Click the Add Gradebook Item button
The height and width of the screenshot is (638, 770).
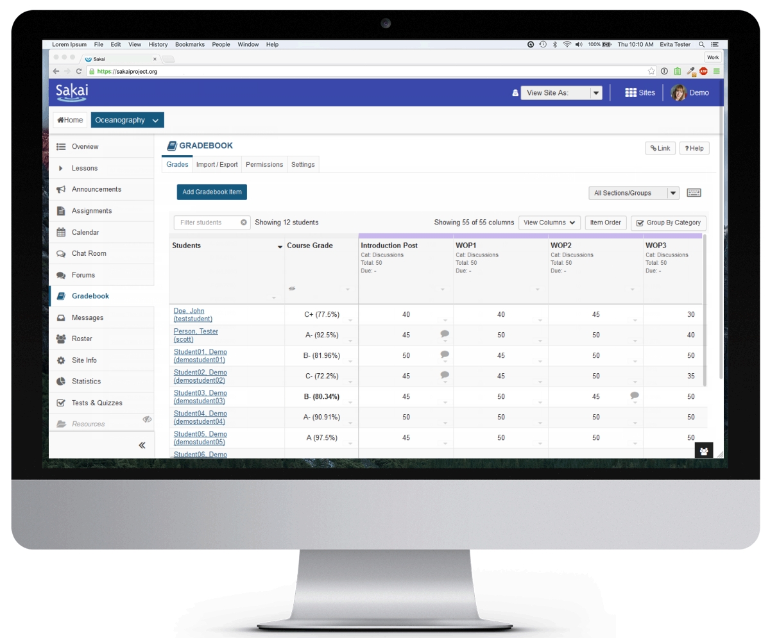[212, 192]
